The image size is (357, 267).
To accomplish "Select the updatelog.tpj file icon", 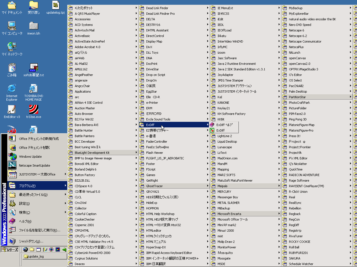I will point(56,7).
